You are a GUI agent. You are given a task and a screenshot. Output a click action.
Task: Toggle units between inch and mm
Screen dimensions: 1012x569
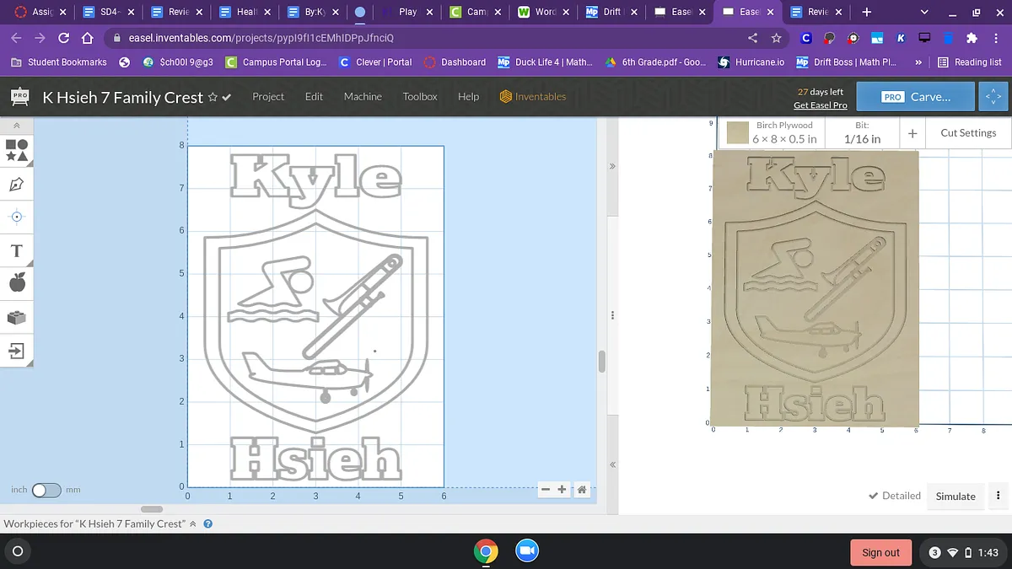[x=46, y=490]
